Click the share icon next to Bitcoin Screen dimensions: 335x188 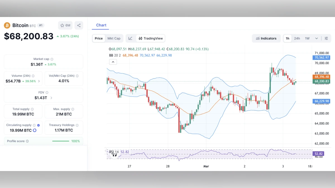point(79,25)
